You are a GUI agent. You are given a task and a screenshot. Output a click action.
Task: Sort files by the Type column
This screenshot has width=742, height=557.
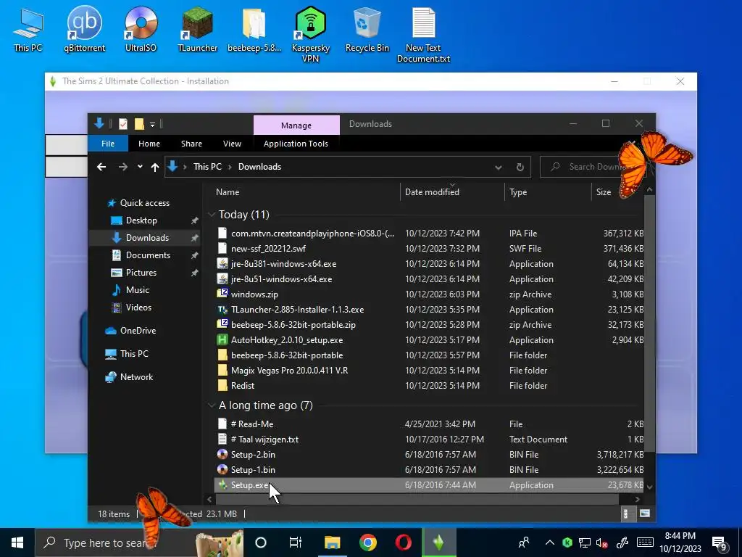[x=548, y=191]
